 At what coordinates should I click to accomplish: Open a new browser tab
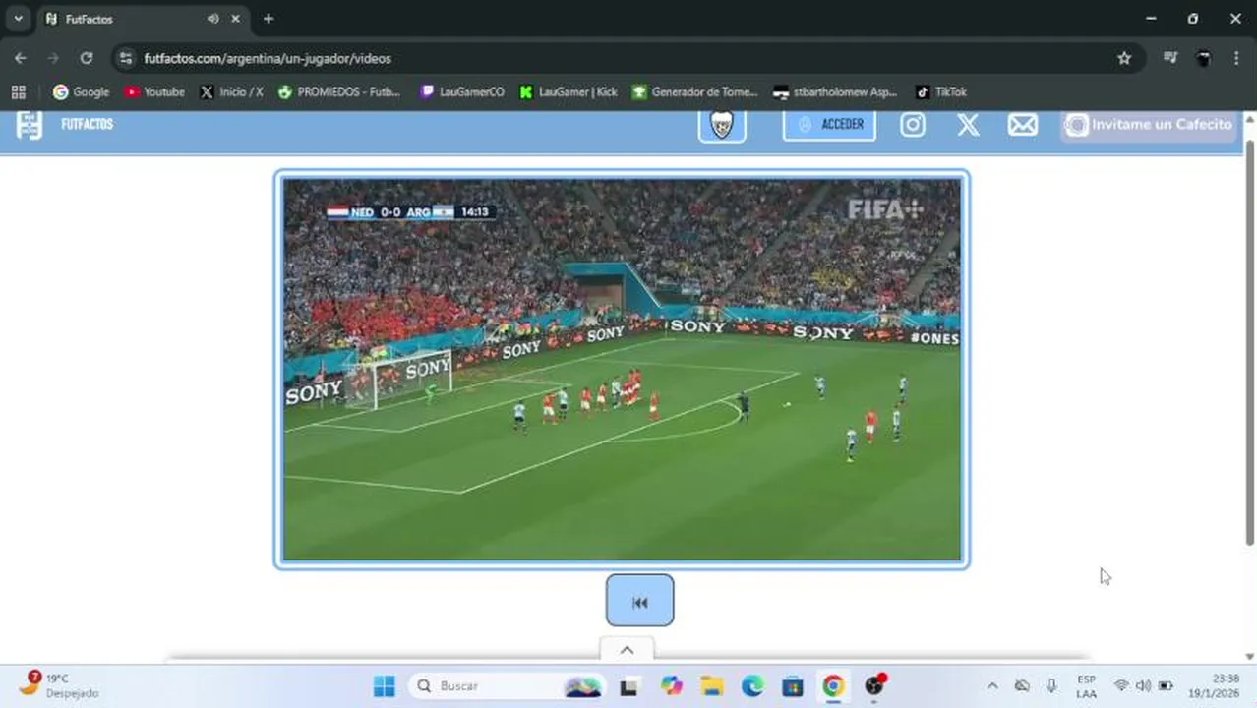pos(269,19)
